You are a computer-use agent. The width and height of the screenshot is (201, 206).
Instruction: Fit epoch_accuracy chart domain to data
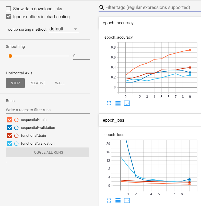coord(127,103)
